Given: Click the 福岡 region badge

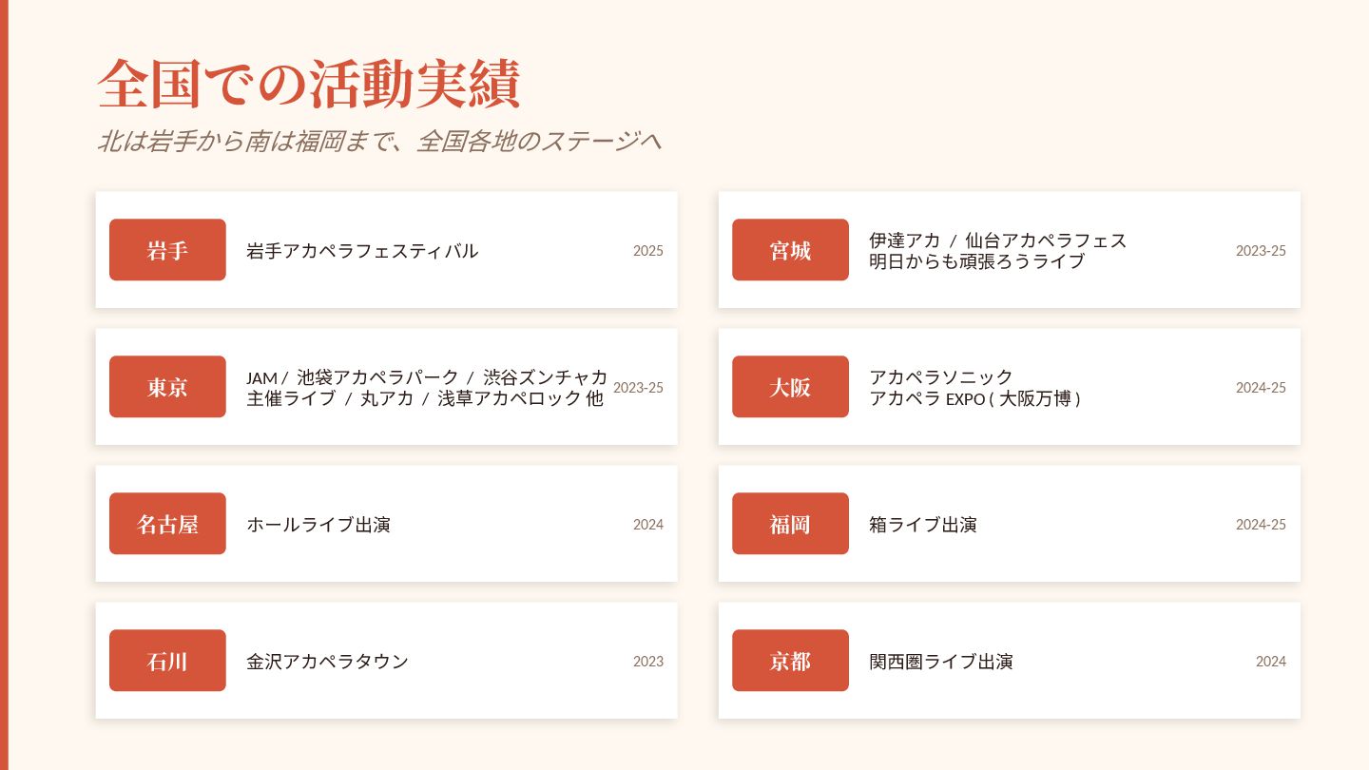Looking at the screenshot, I should pyautogui.click(x=790, y=524).
